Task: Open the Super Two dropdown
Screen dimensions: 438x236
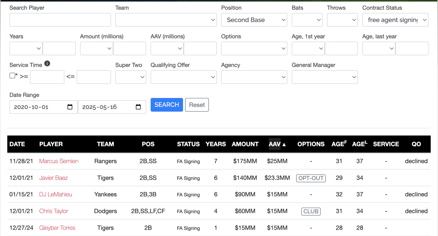Action: [131, 77]
